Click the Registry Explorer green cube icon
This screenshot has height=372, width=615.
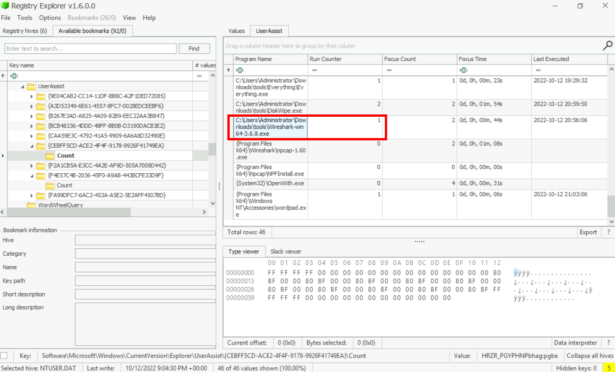pyautogui.click(x=5, y=6)
